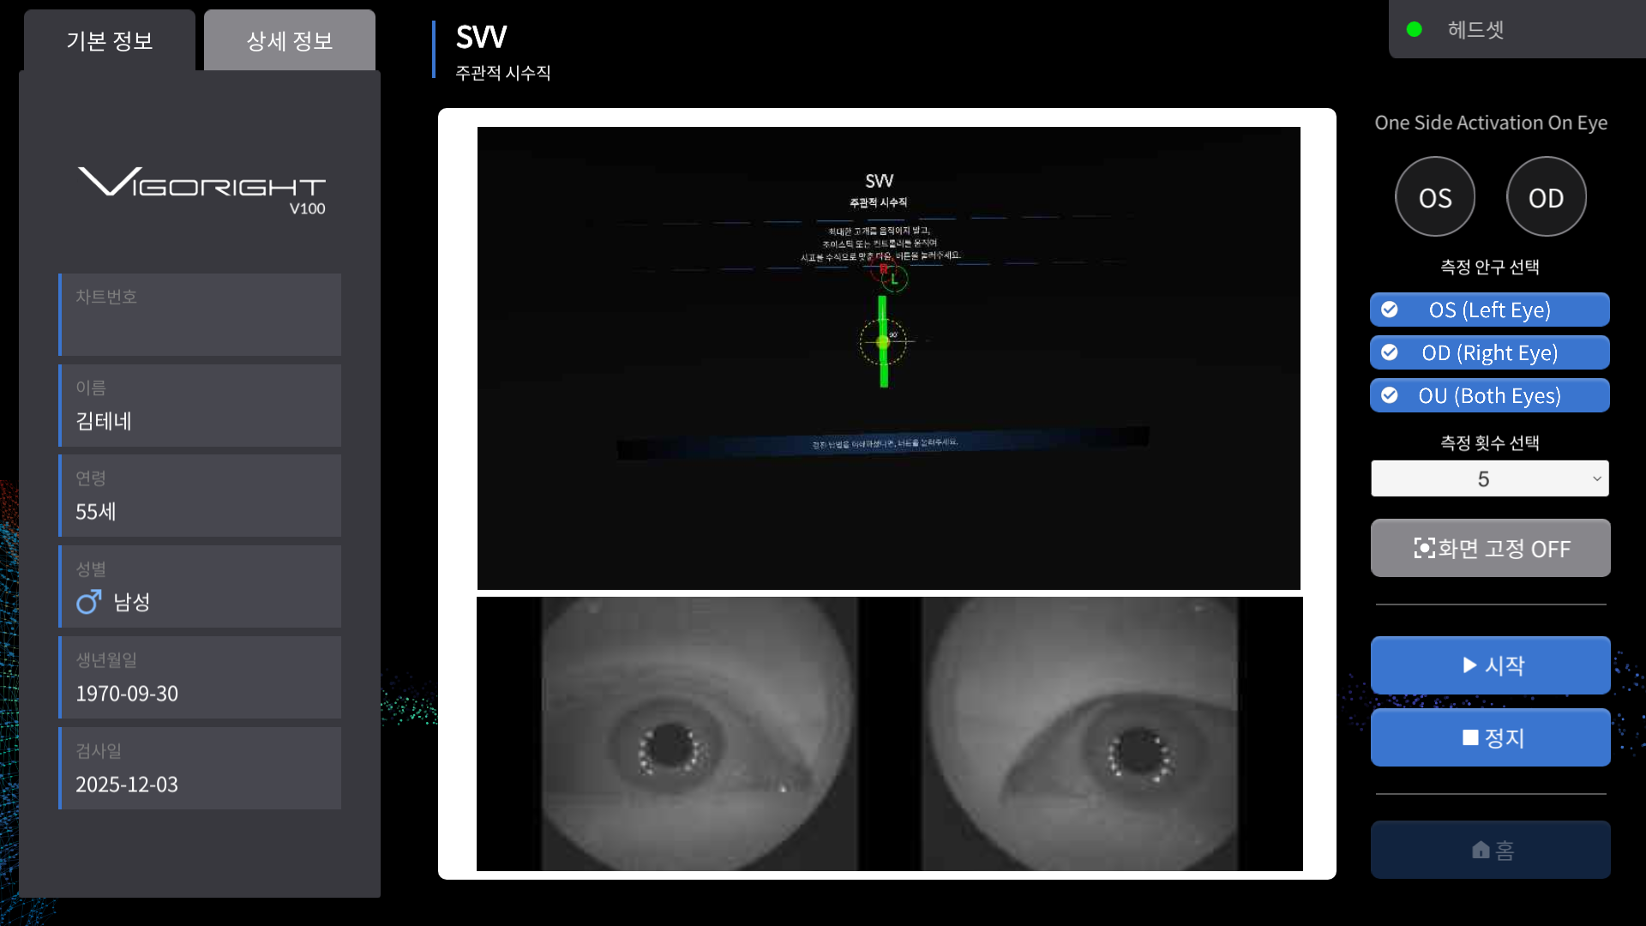The width and height of the screenshot is (1646, 926).
Task: Click the screen-lock focus icon on 화면 고정 button
Action: click(1424, 549)
